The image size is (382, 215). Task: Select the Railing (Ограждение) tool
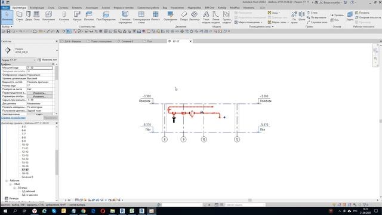(x=170, y=16)
